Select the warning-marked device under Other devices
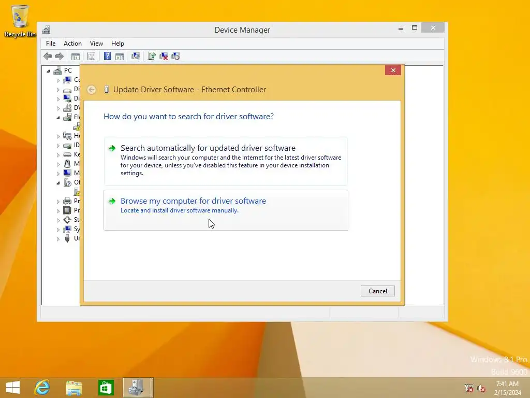The image size is (530, 398). pyautogui.click(x=77, y=192)
